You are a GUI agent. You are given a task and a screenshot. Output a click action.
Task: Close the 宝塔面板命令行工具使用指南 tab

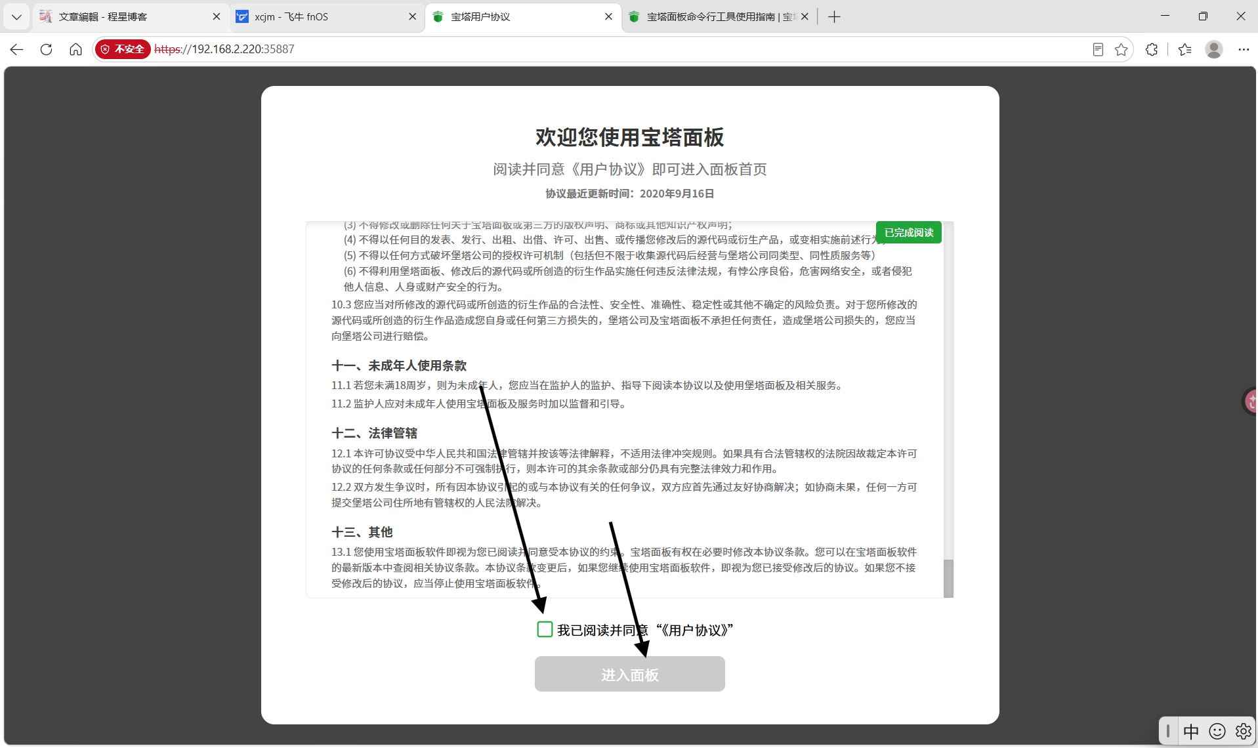pos(805,16)
